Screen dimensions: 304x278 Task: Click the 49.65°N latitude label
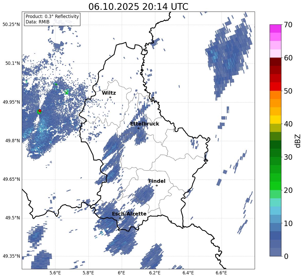(x=11, y=179)
